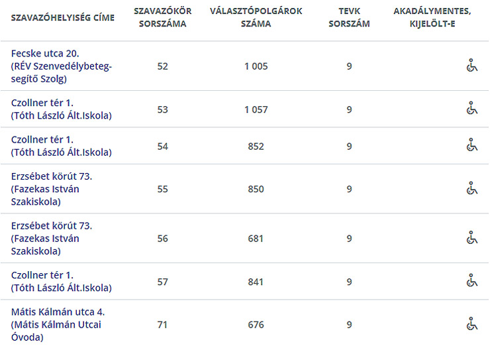Open Erzsébet körút 73. address for district 55
Viewport: 490px width, 356px height.
pyautogui.click(x=52, y=176)
